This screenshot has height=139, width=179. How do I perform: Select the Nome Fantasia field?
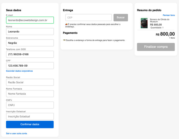tap(30, 94)
